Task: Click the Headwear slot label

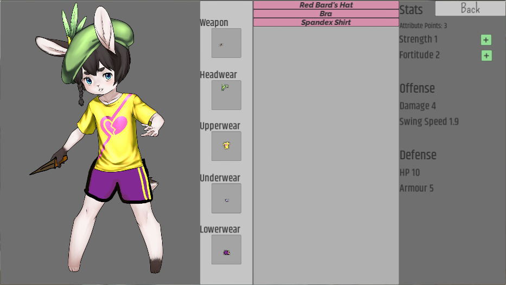Action: coord(219,75)
